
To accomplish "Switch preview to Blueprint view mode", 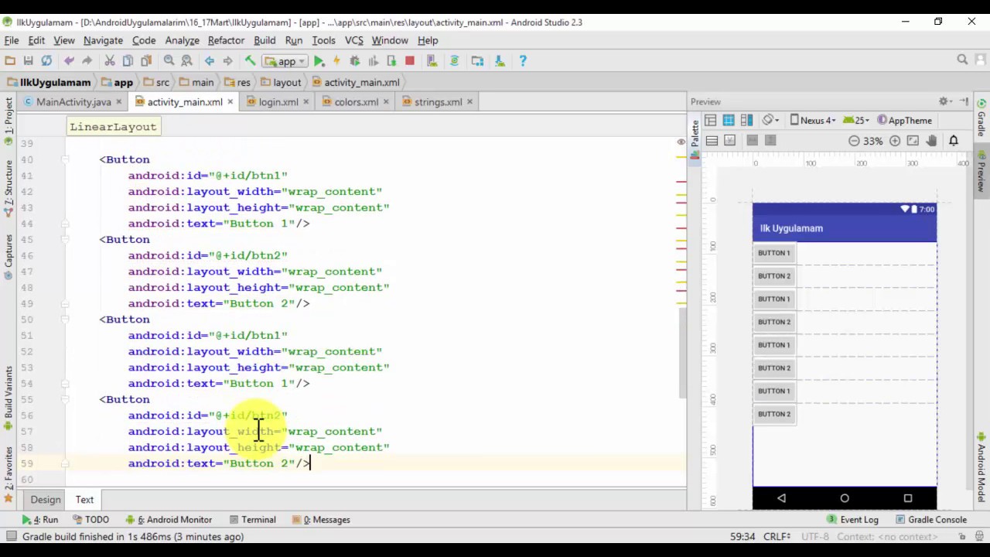I will (x=728, y=121).
